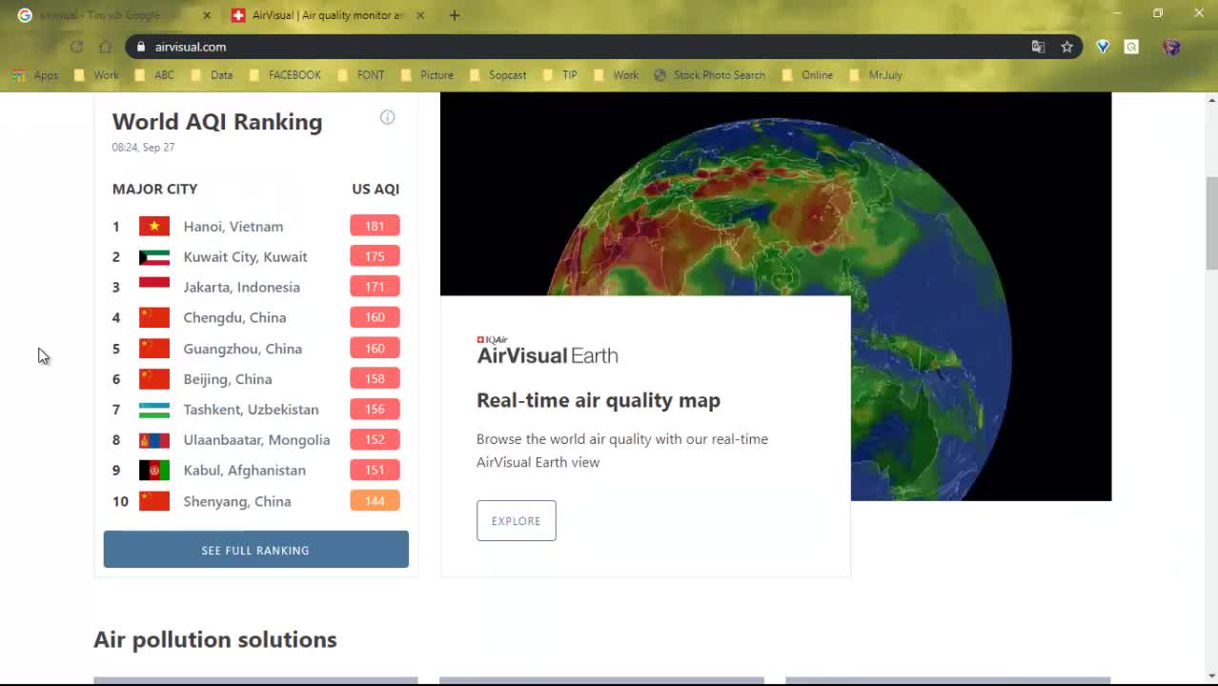The height and width of the screenshot is (686, 1218).
Task: Open Jakarta, Indonesia link
Action: coord(241,288)
